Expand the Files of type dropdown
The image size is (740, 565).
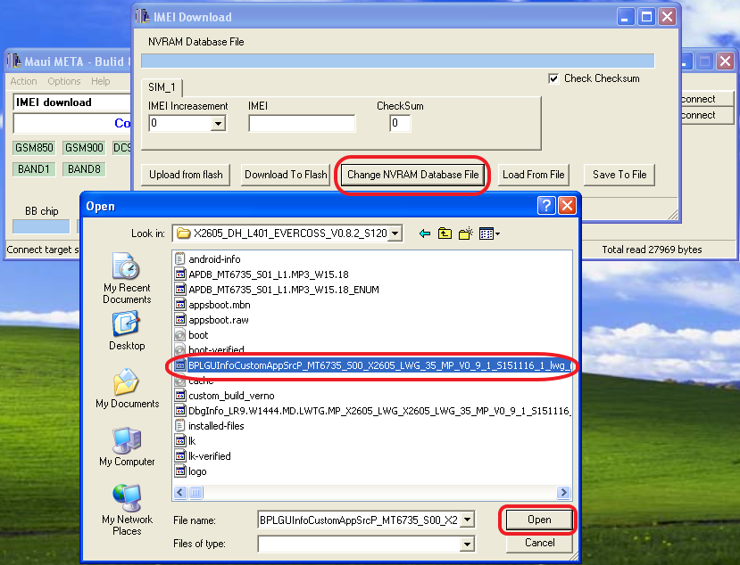tap(468, 544)
